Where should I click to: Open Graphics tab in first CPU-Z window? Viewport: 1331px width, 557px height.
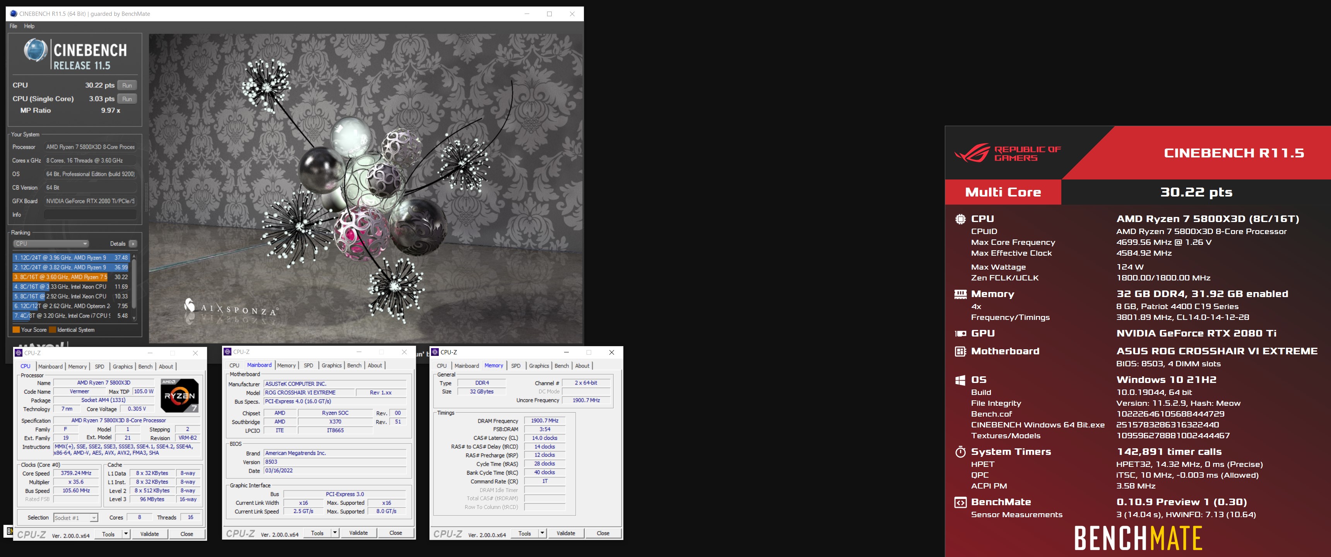pyautogui.click(x=123, y=366)
